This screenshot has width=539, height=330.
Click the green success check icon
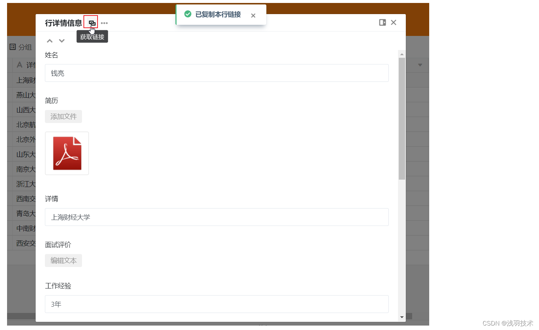pos(188,14)
